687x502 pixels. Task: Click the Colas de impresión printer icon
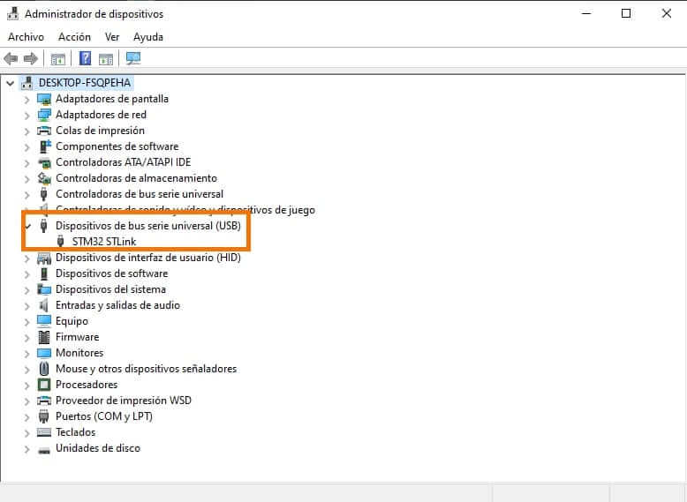[x=44, y=131]
